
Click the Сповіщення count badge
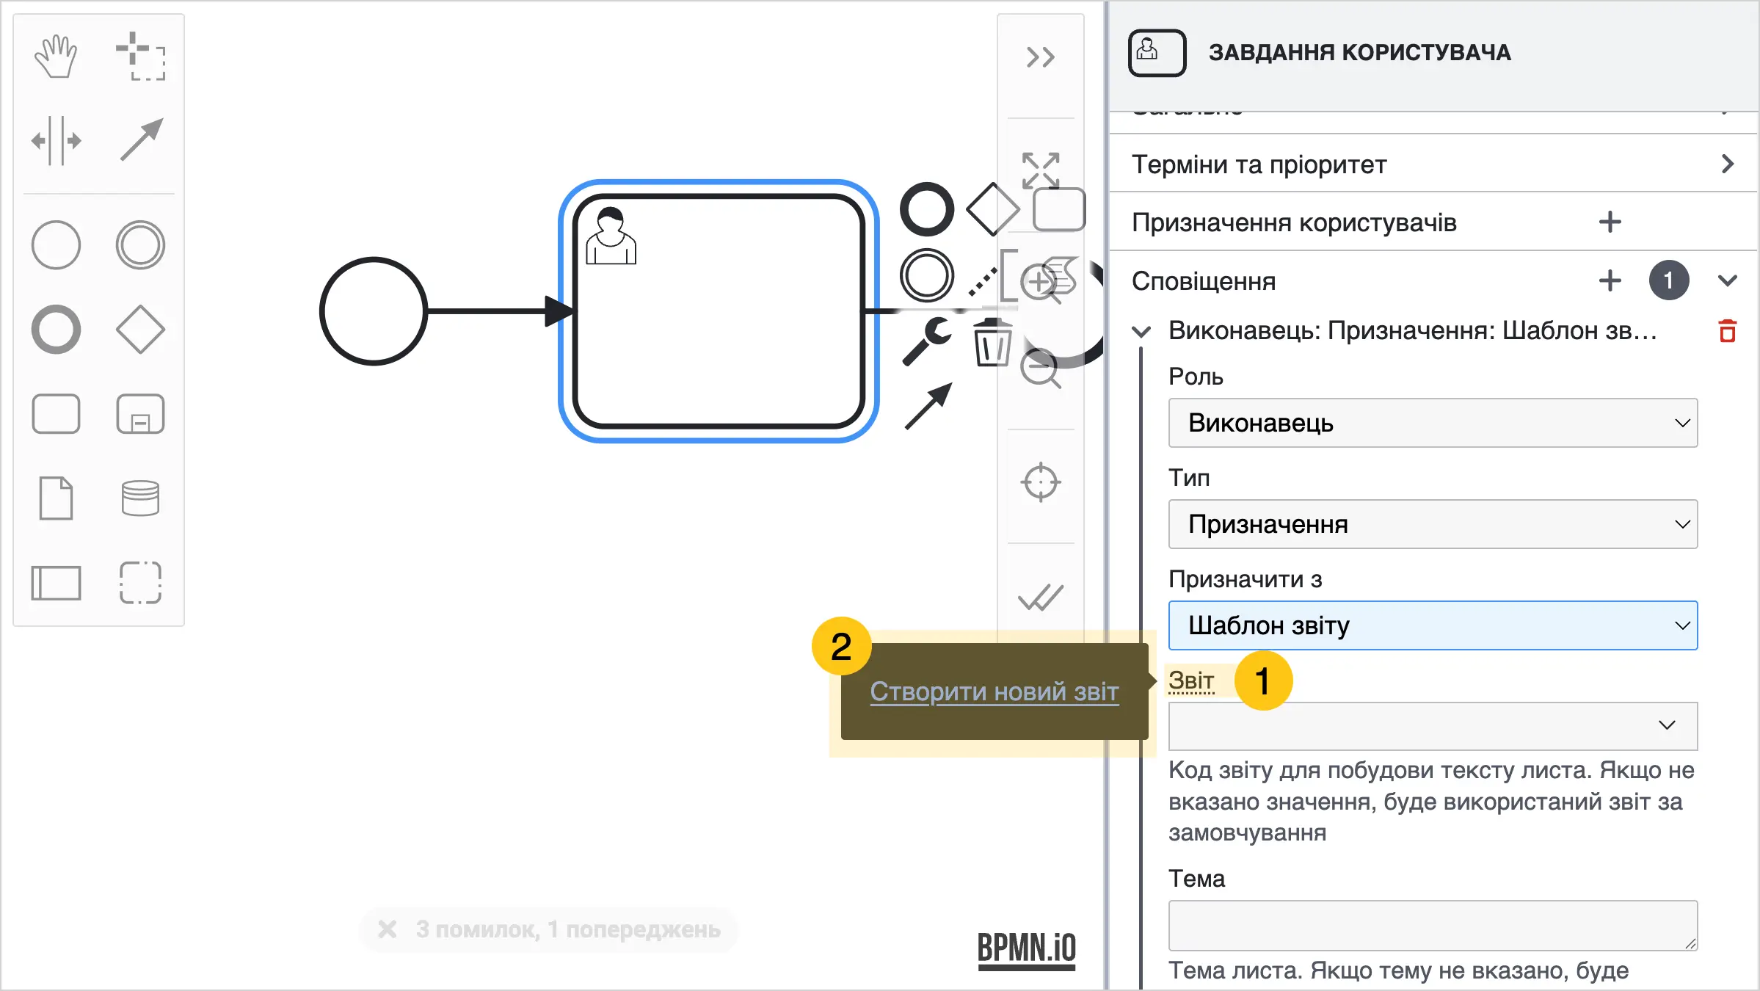click(1669, 280)
